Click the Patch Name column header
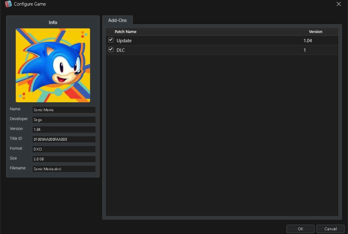 pyautogui.click(x=125, y=32)
